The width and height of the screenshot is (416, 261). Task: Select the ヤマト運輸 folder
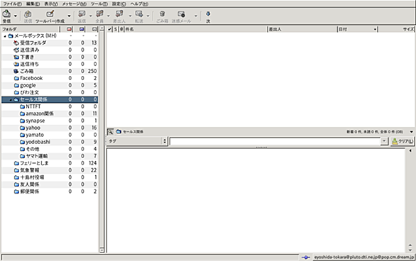(x=50, y=156)
